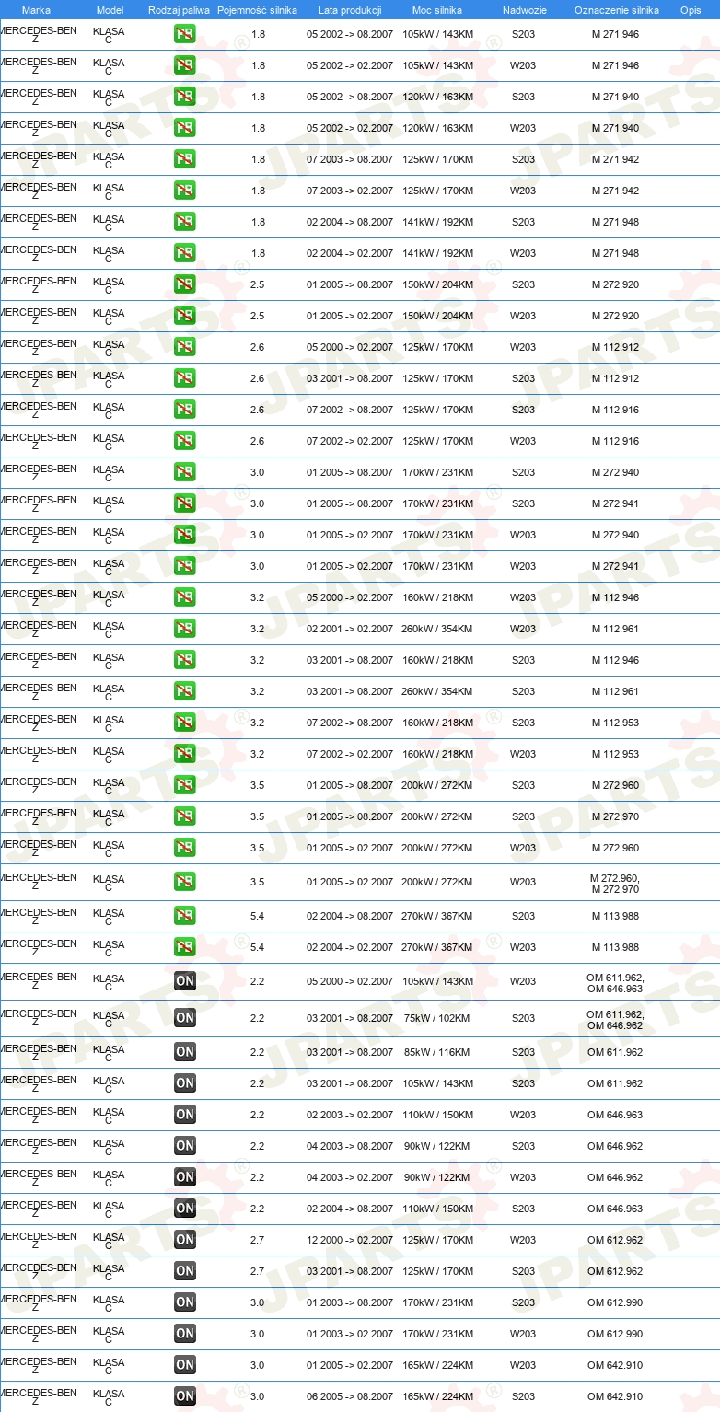Click the W203 cell in the M 271.948 row
The height and width of the screenshot is (1412, 720).
click(x=523, y=253)
